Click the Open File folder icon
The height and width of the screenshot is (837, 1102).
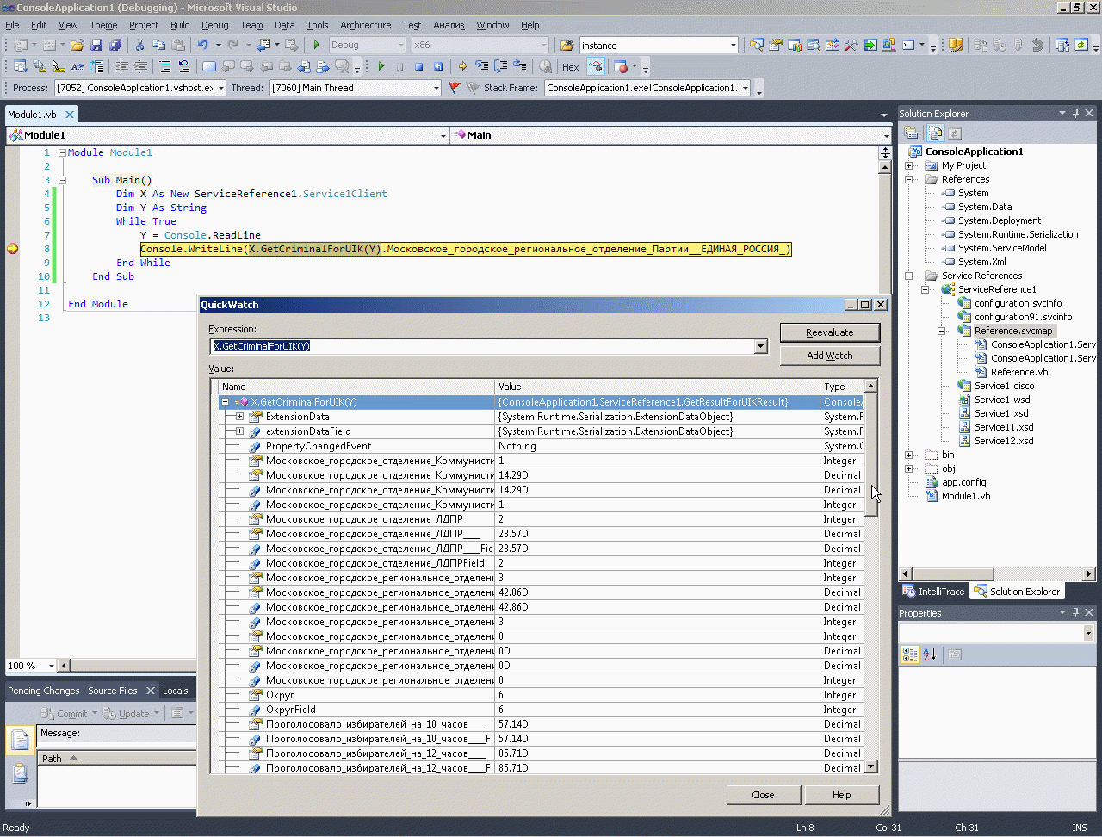click(x=77, y=45)
